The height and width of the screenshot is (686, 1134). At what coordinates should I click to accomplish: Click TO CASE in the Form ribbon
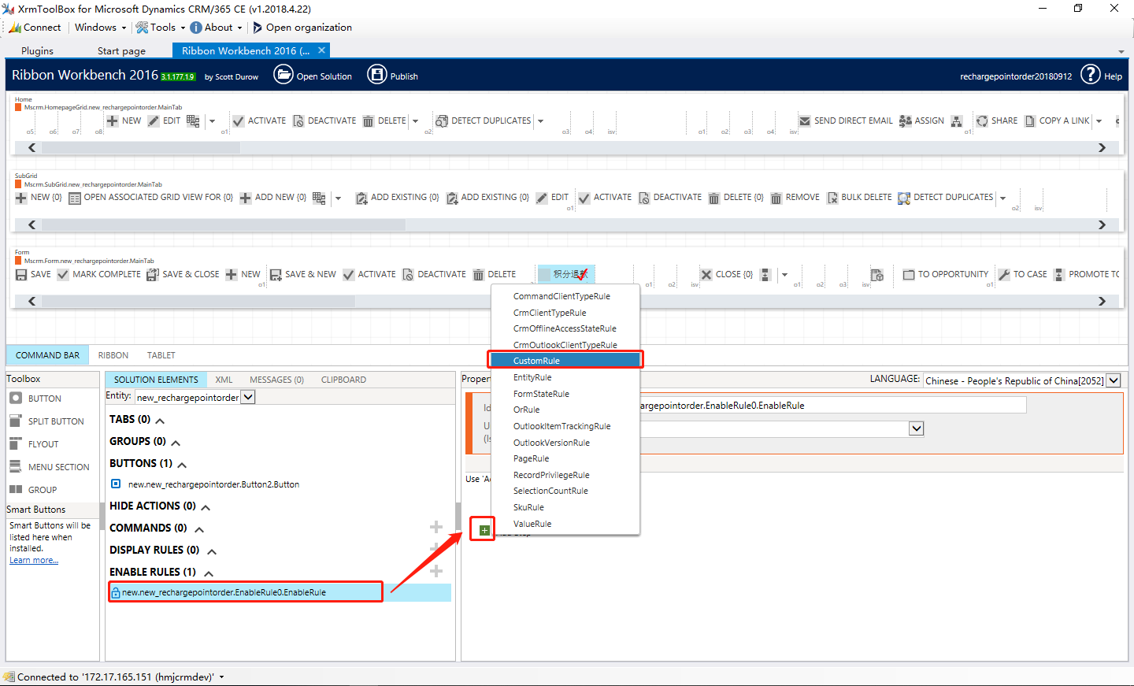coord(1023,274)
